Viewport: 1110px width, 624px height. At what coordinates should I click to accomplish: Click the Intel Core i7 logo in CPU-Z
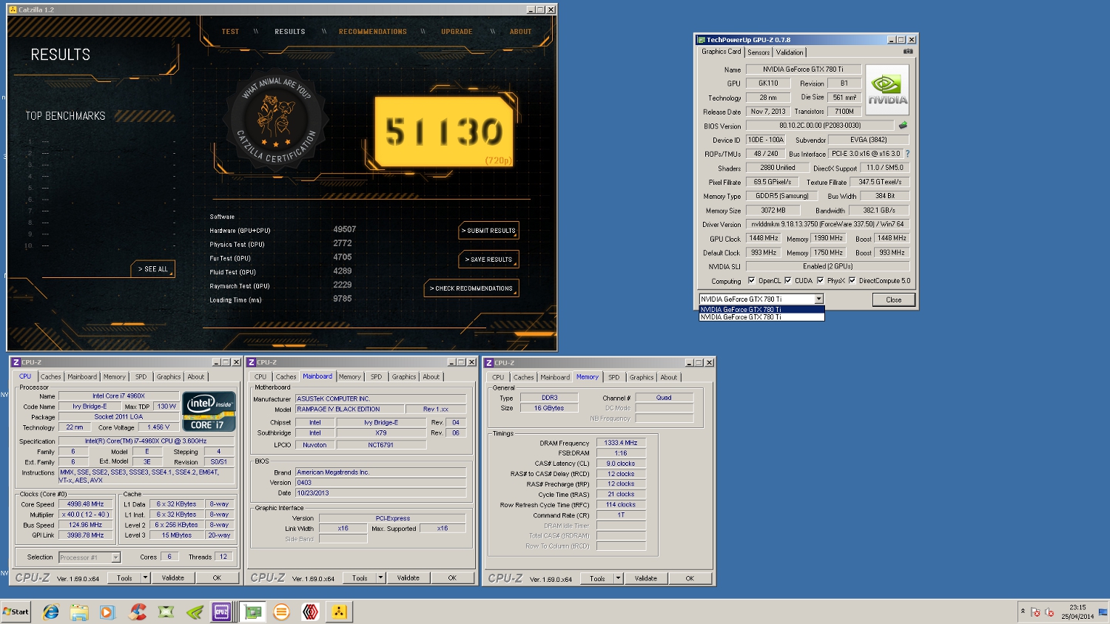coord(209,411)
